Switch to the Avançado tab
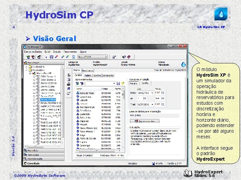 [108, 75]
